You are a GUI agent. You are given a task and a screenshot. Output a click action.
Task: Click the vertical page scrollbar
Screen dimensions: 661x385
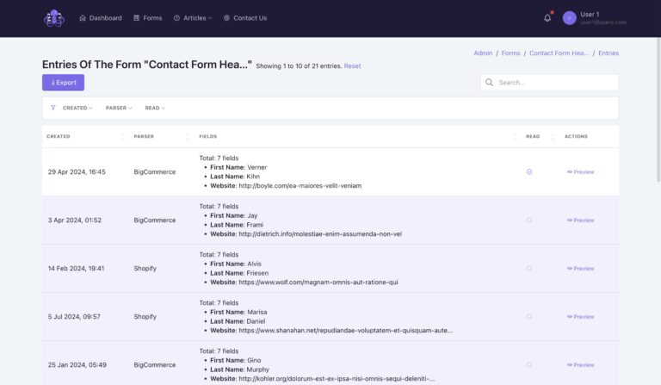click(658, 129)
